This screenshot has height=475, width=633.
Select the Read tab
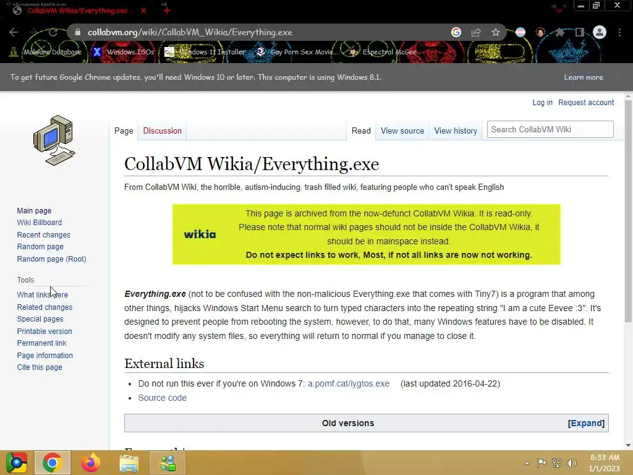(361, 131)
